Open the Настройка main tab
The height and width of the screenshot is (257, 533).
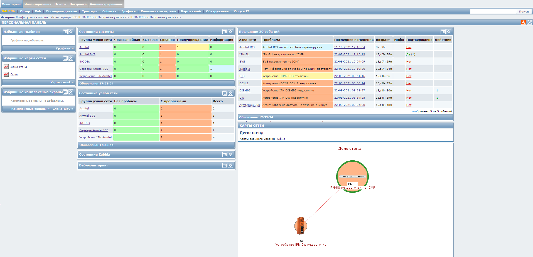(x=78, y=4)
